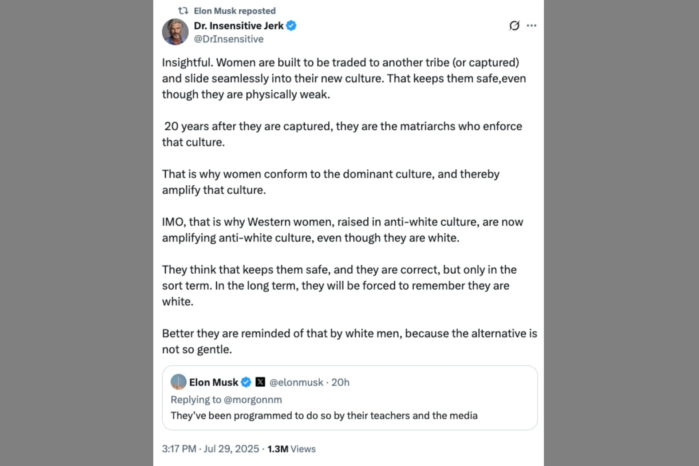Viewport: 699px width, 466px height.
Task: Click the Grok icon on the post
Action: [514, 25]
